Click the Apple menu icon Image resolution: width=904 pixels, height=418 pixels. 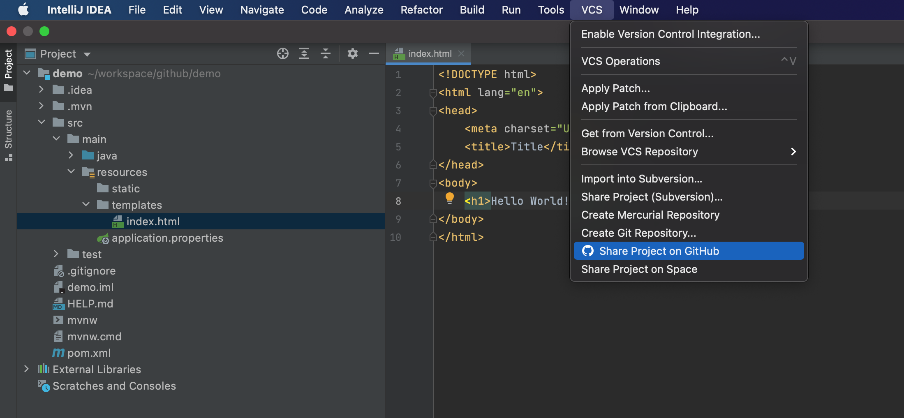tap(23, 9)
